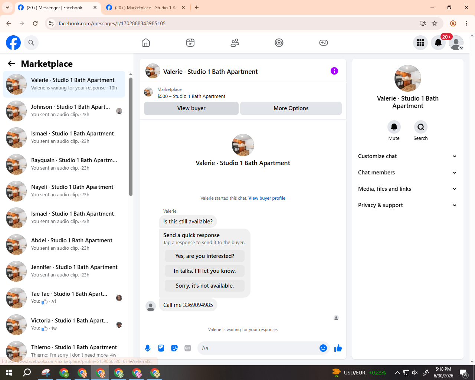
Task: Go to the Facebook Home feed icon
Action: (x=146, y=43)
